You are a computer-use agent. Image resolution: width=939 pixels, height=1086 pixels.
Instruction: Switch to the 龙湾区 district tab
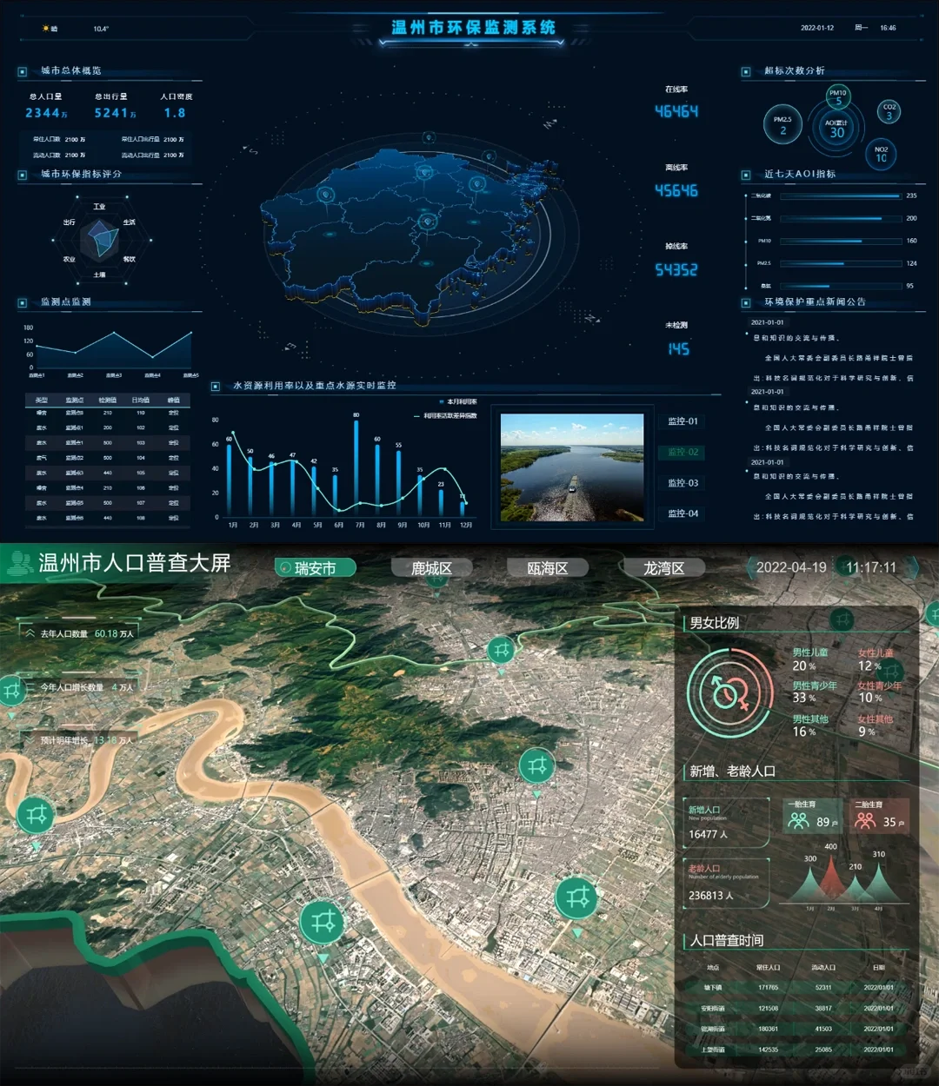point(664,568)
